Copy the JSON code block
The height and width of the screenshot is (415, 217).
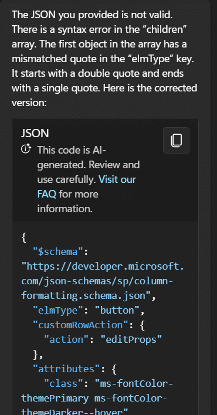[176, 140]
